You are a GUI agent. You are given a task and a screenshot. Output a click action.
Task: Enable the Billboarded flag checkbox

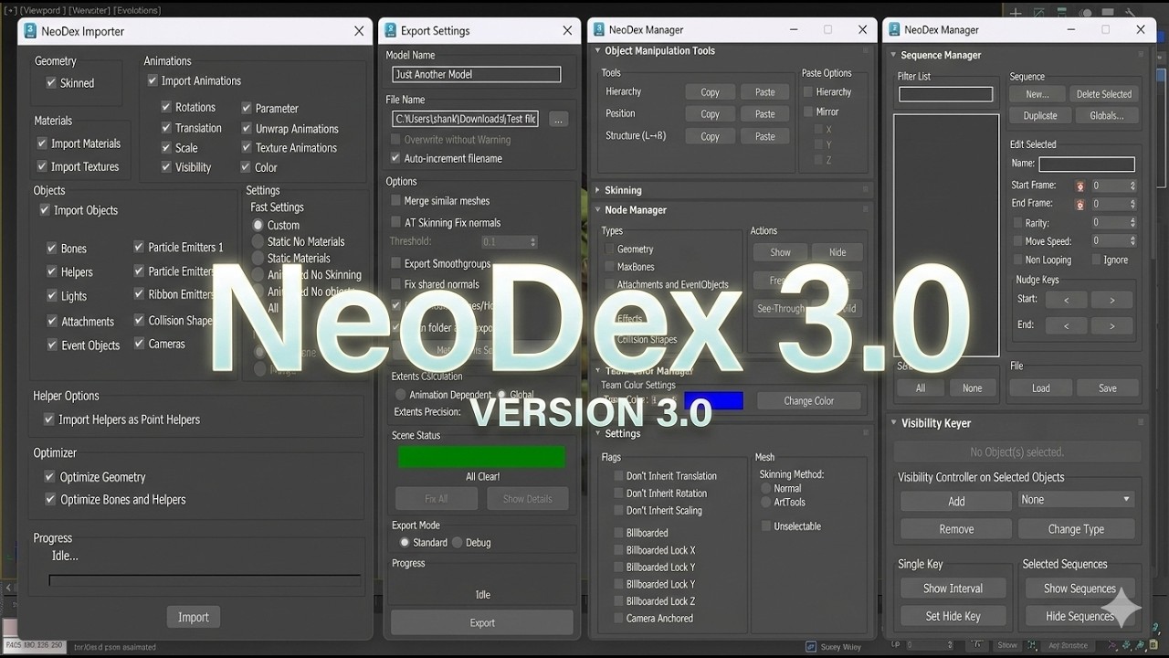[618, 533]
